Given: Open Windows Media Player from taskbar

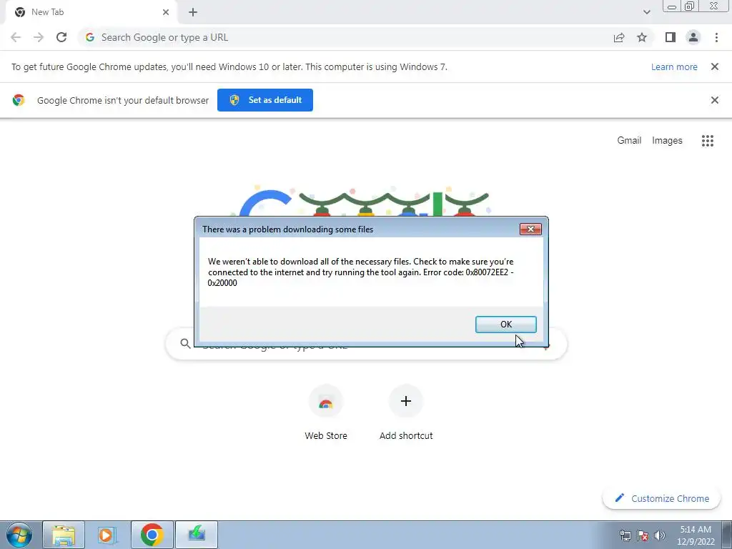Looking at the screenshot, I should click(107, 535).
